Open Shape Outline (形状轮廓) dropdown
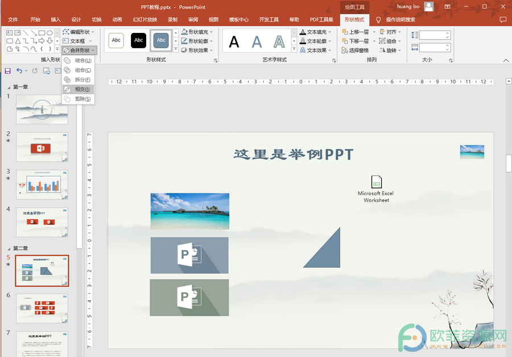This screenshot has width=512, height=357. (197, 41)
